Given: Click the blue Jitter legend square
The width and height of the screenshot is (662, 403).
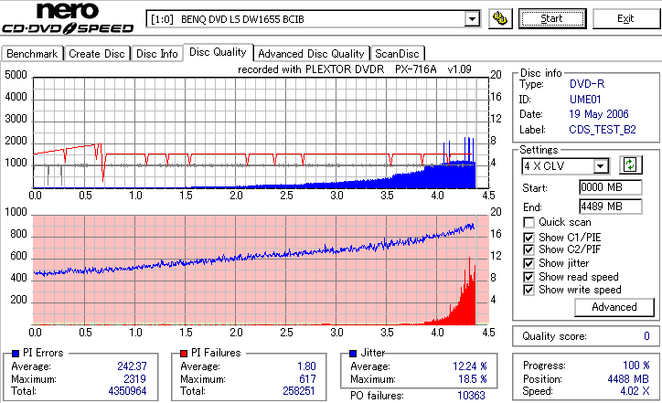Looking at the screenshot, I should pos(353,354).
